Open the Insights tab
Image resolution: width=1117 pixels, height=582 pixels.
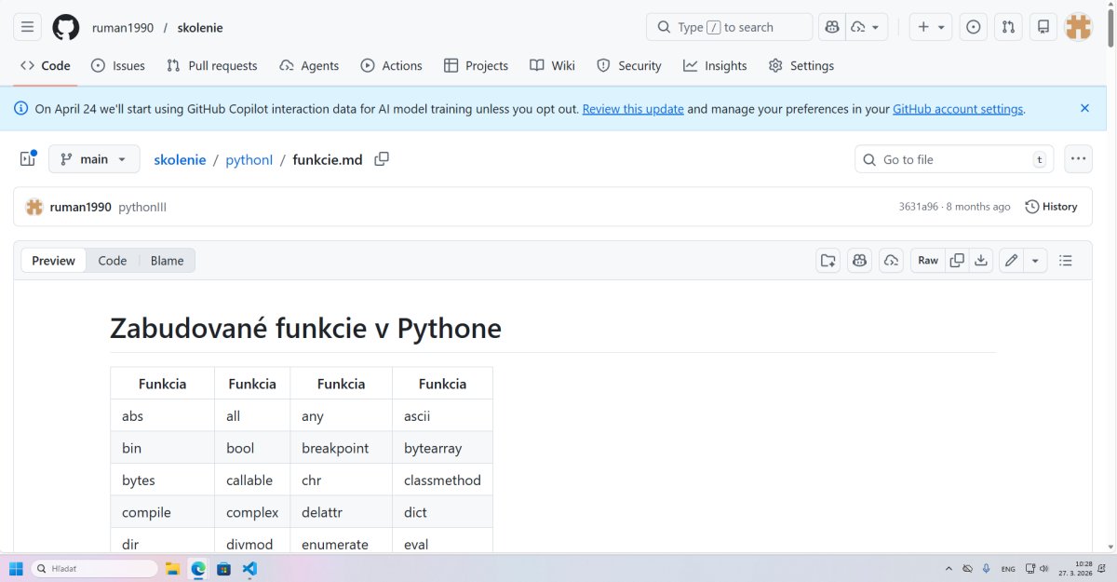[715, 66]
